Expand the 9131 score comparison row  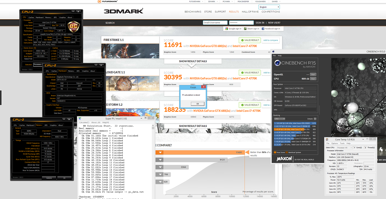pyautogui.click(x=160, y=160)
